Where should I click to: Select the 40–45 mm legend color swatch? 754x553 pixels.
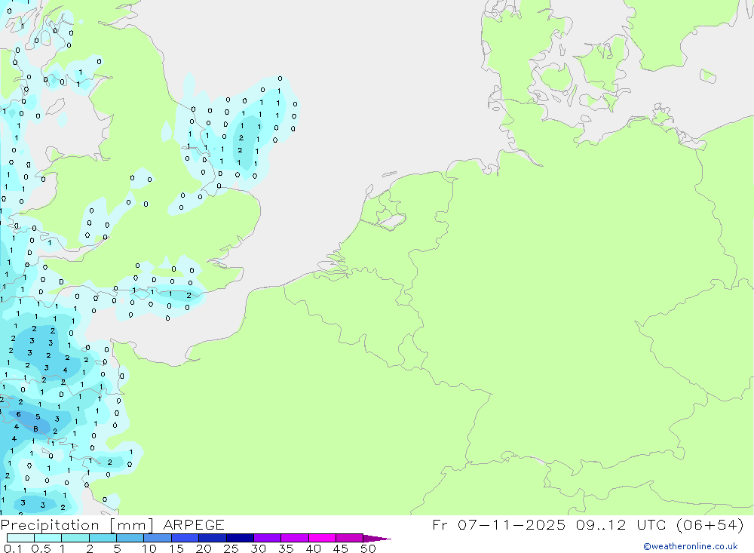(x=322, y=538)
